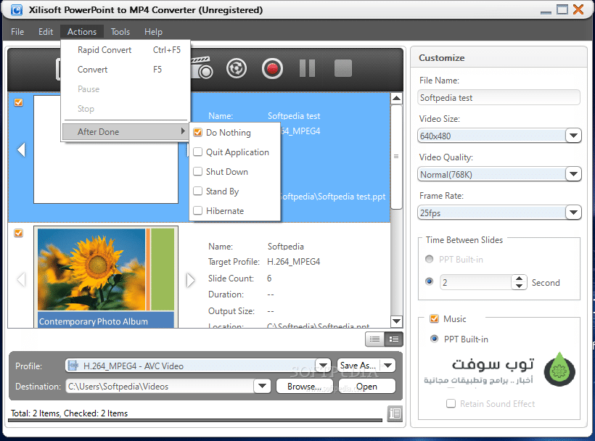Click the file list scrollbar thumb
595x441 pixels.
click(396, 157)
